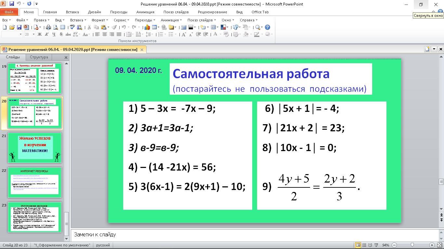This screenshot has height=249, width=444.
Task: Click the New document icon
Action: [x=5, y=27]
